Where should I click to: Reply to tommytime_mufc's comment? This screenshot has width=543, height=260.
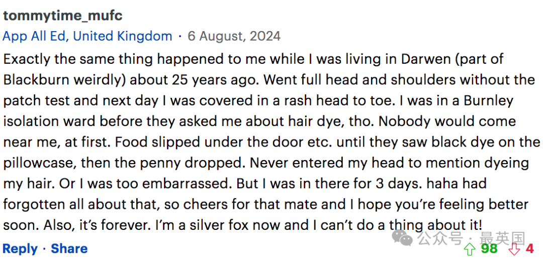(20, 248)
